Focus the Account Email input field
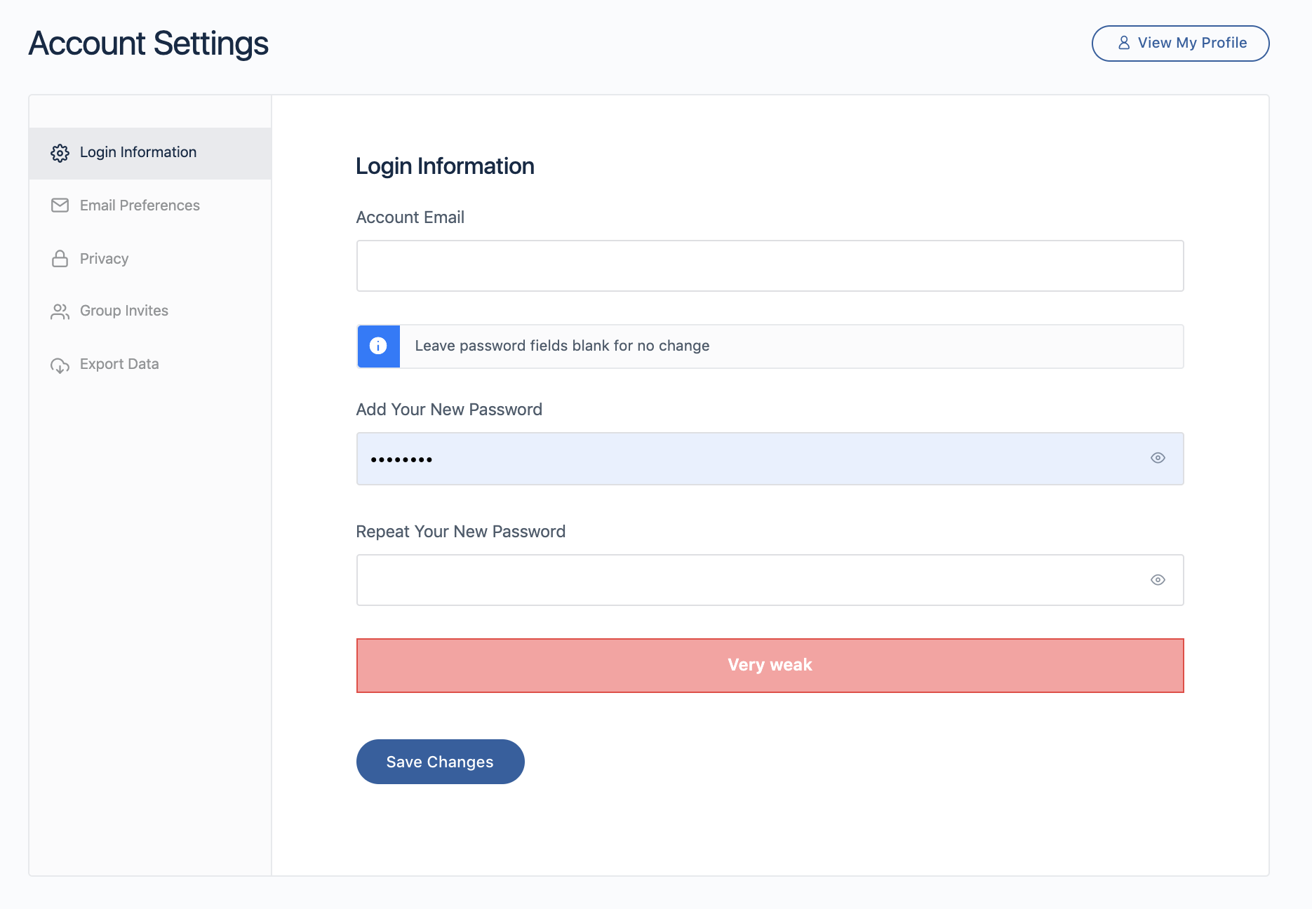 pyautogui.click(x=770, y=266)
